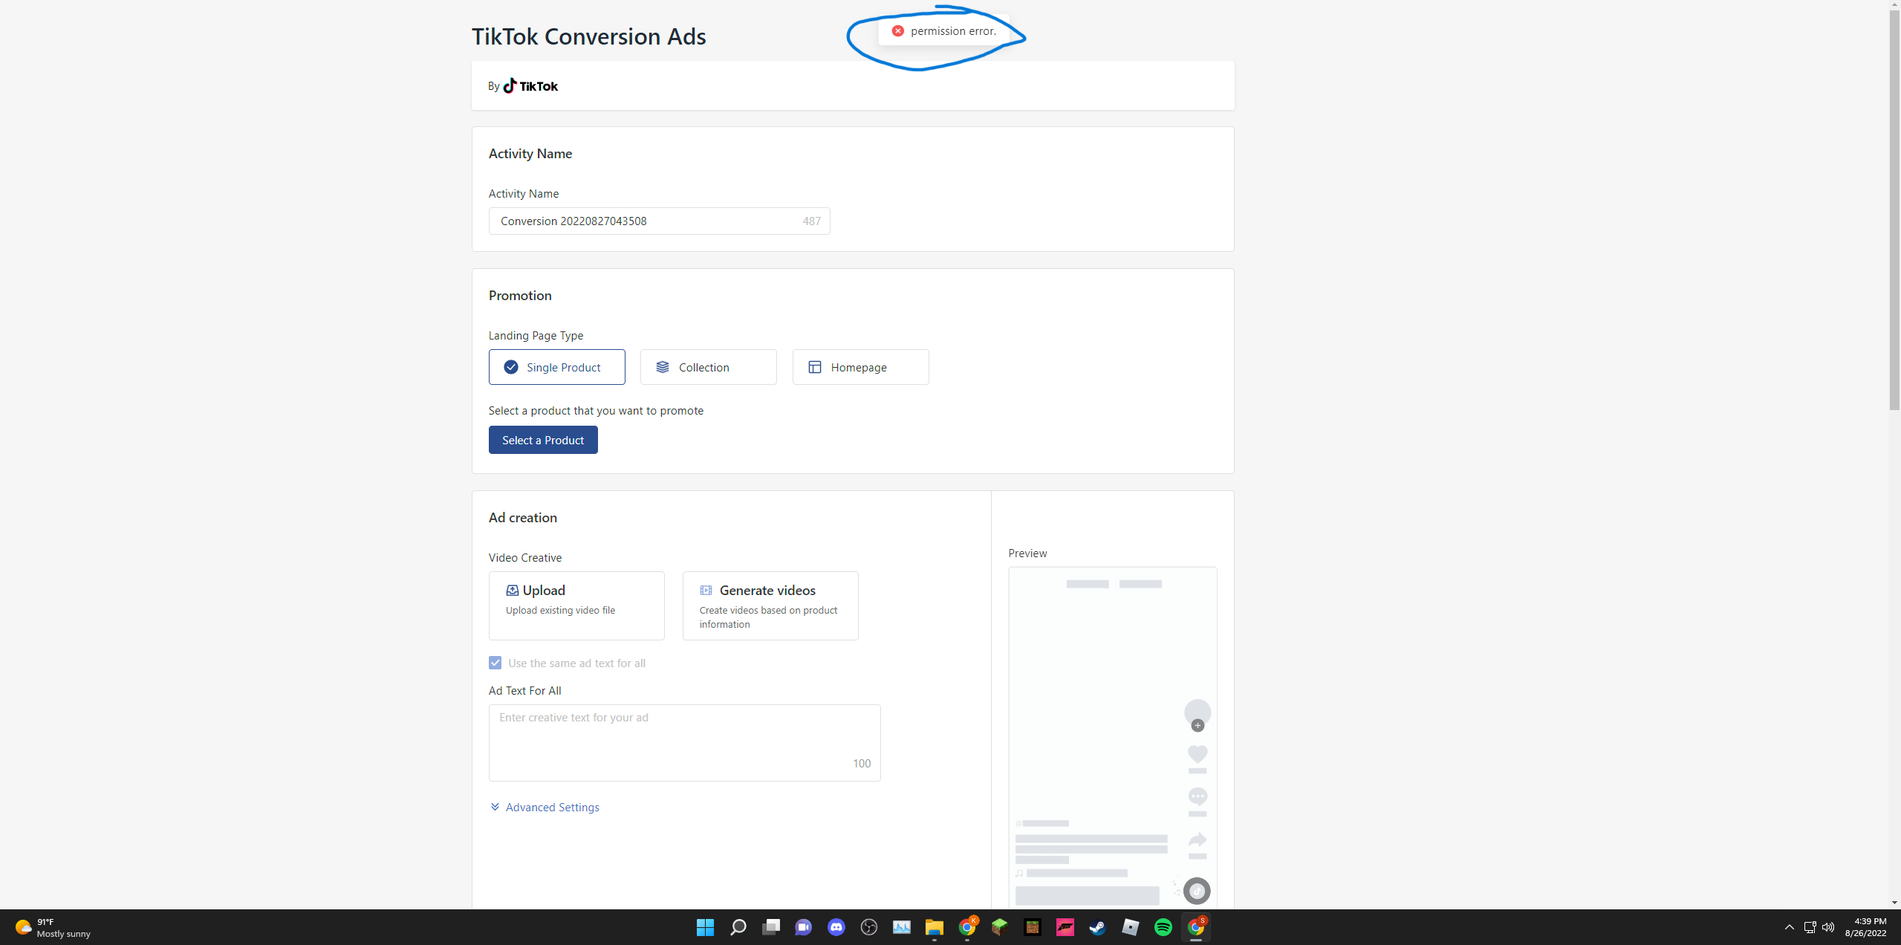This screenshot has height=945, width=1901.
Task: Click the heart icon in the preview
Action: pyautogui.click(x=1197, y=754)
